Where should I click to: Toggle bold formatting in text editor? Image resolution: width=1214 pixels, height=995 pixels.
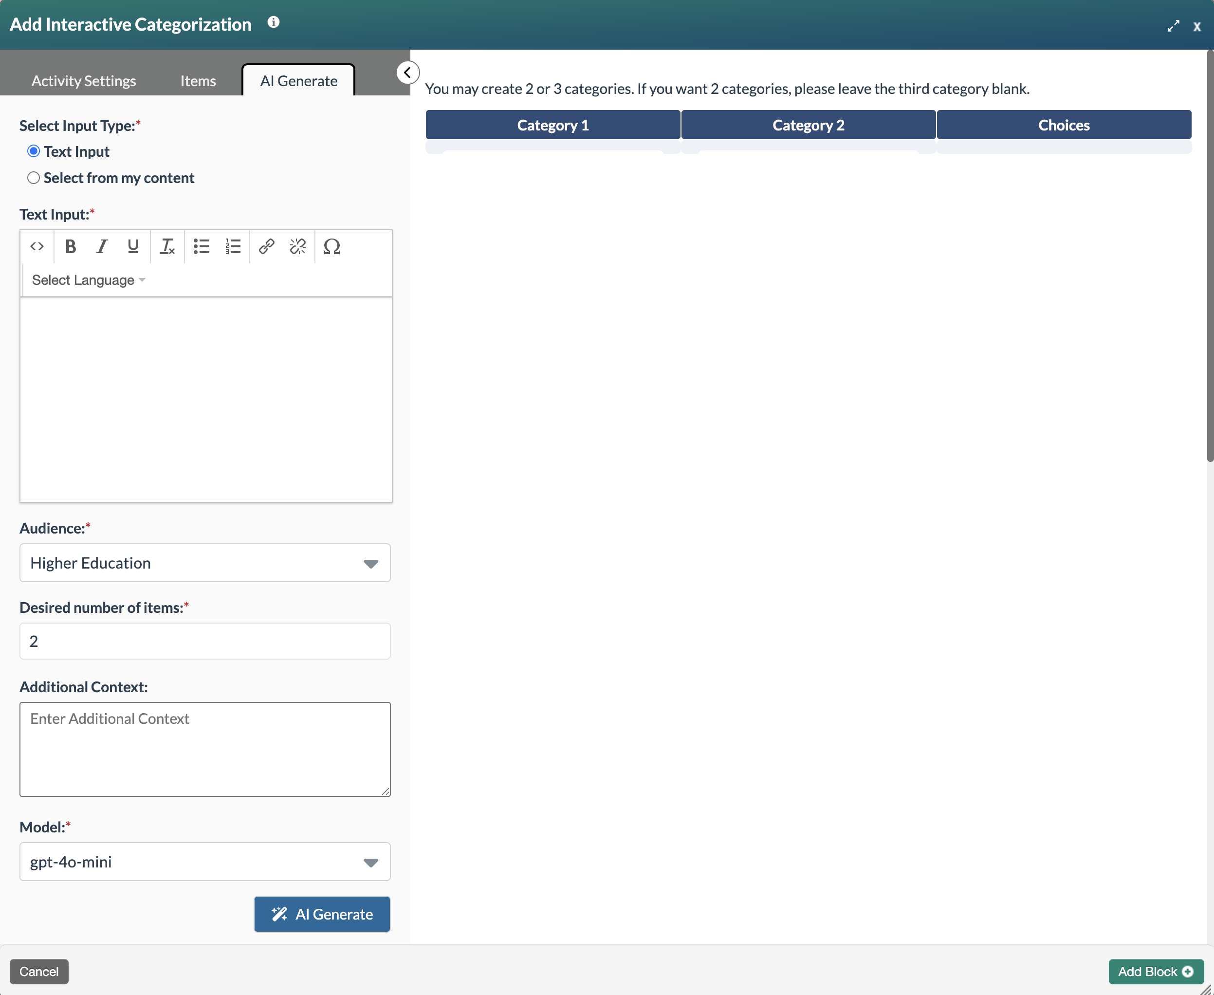click(x=71, y=246)
